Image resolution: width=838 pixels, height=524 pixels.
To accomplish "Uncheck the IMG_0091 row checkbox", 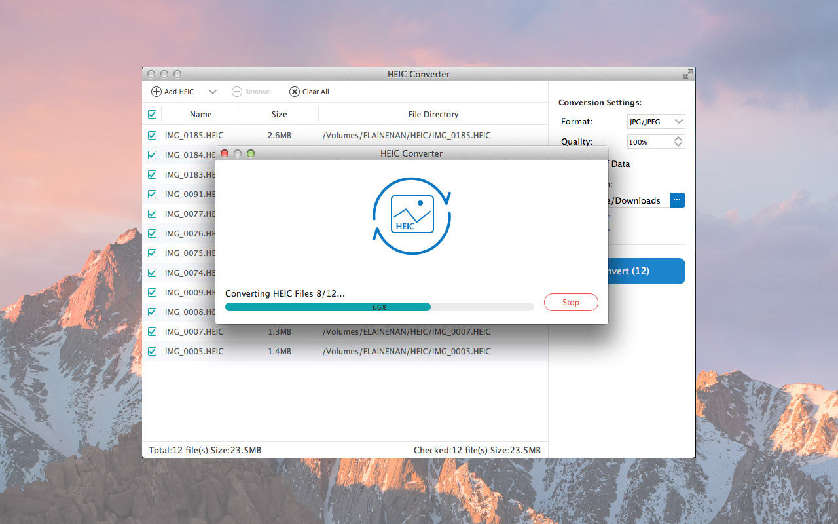I will [x=153, y=194].
